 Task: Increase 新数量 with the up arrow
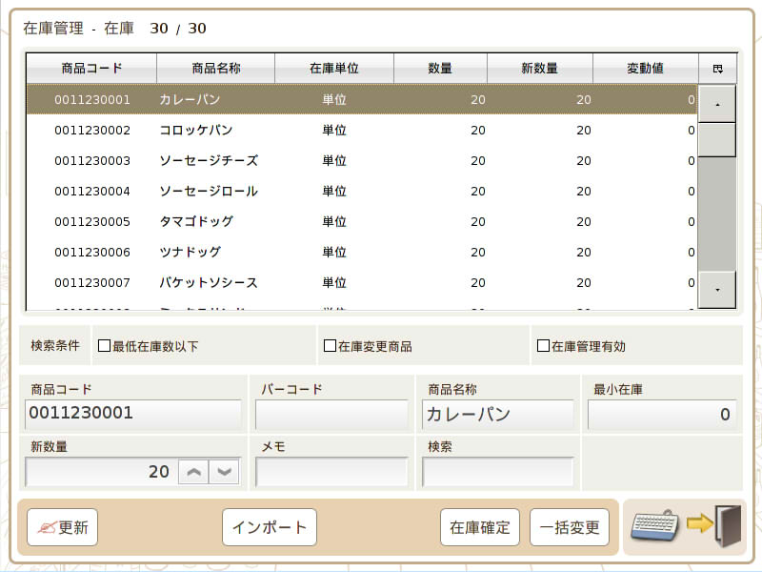[194, 472]
